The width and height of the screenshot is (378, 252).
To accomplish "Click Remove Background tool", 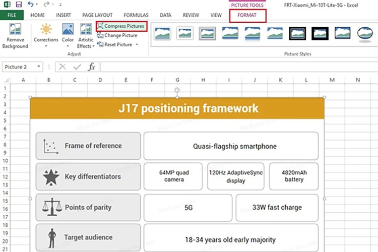I will [15, 36].
